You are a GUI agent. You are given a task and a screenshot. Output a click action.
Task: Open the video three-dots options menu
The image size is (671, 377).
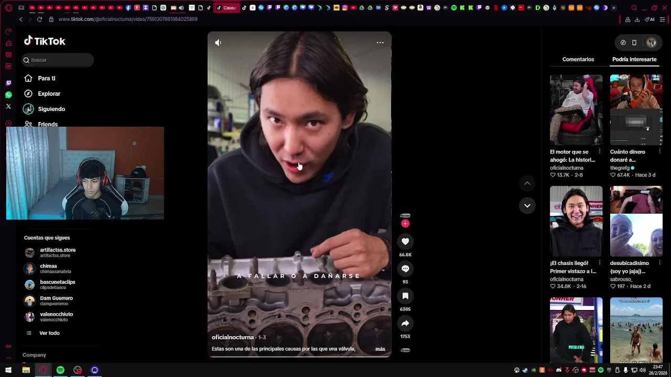pos(380,42)
